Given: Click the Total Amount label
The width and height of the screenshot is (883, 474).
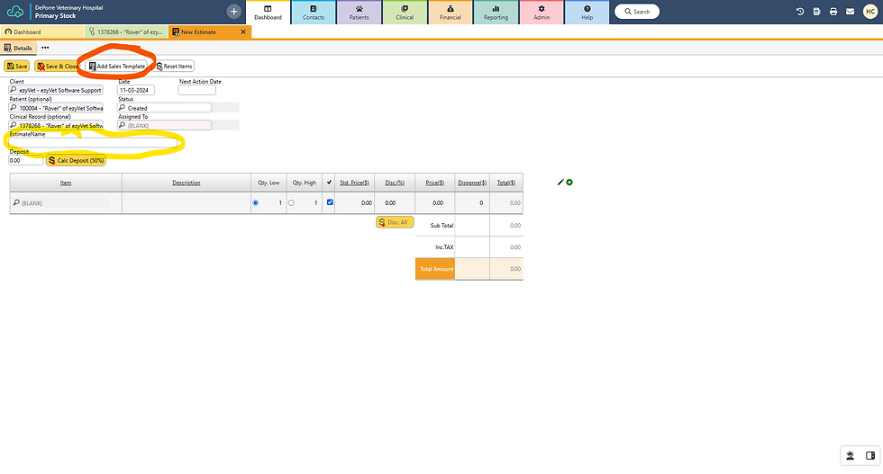Looking at the screenshot, I should (435, 269).
